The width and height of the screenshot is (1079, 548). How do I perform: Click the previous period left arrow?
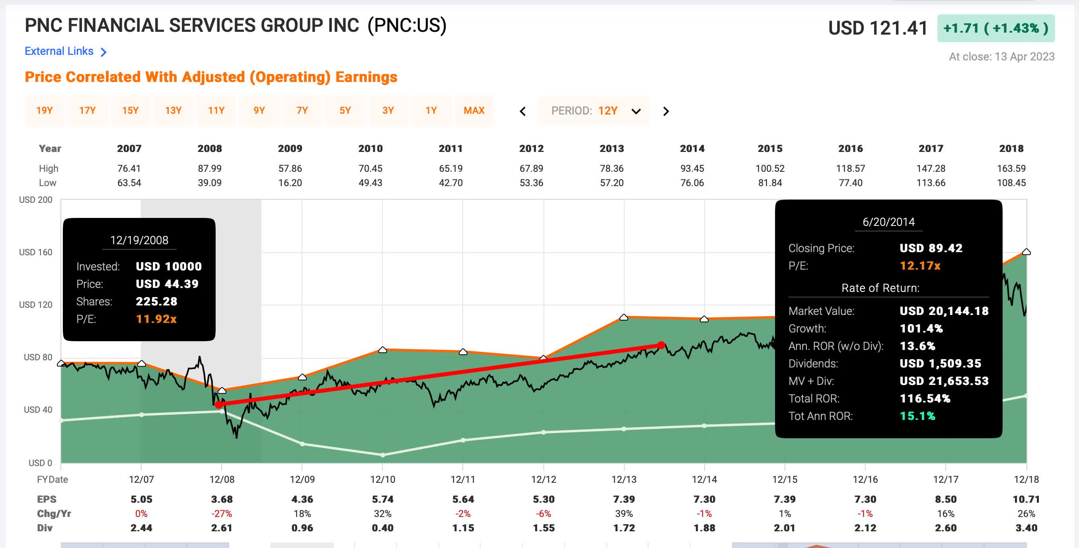[x=522, y=111]
